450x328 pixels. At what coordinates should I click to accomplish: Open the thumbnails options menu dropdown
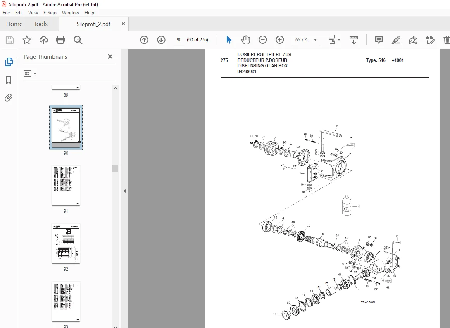click(30, 73)
